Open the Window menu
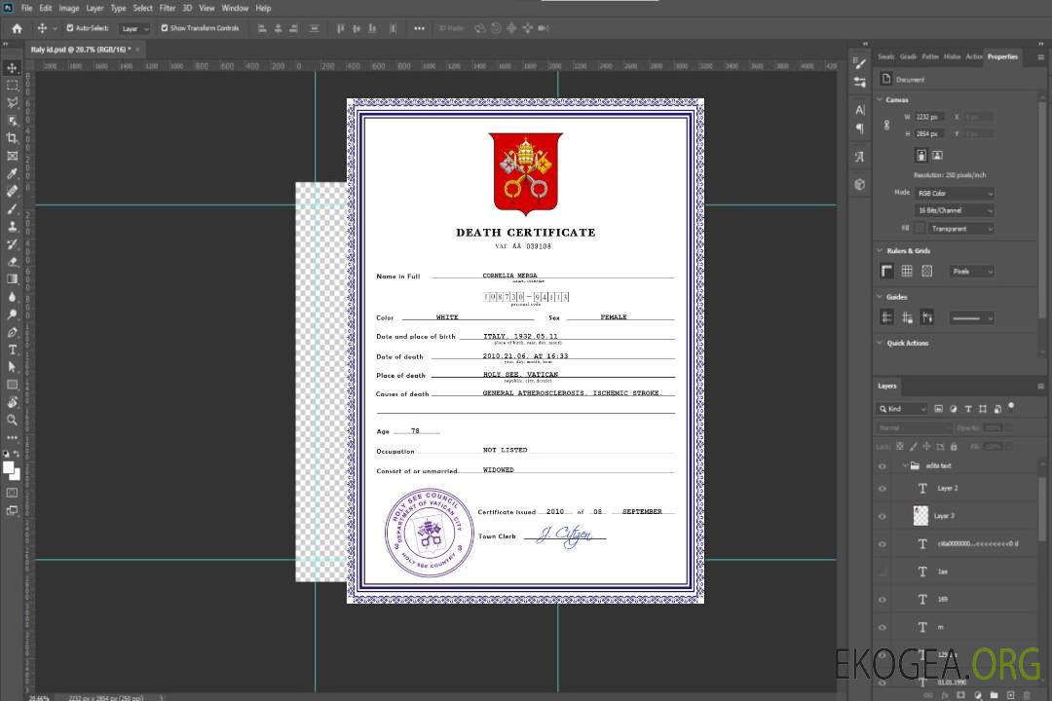This screenshot has height=701, width=1052. (x=235, y=8)
